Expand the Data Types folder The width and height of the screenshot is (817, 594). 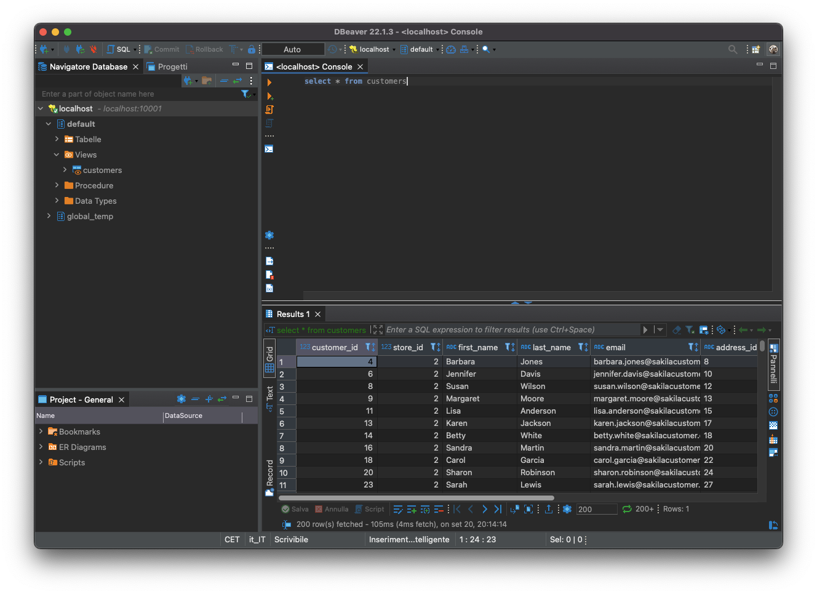(x=57, y=201)
